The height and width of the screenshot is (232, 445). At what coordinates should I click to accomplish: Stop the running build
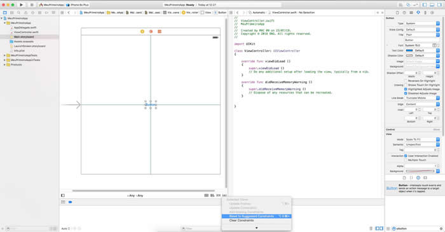tap(32, 5)
